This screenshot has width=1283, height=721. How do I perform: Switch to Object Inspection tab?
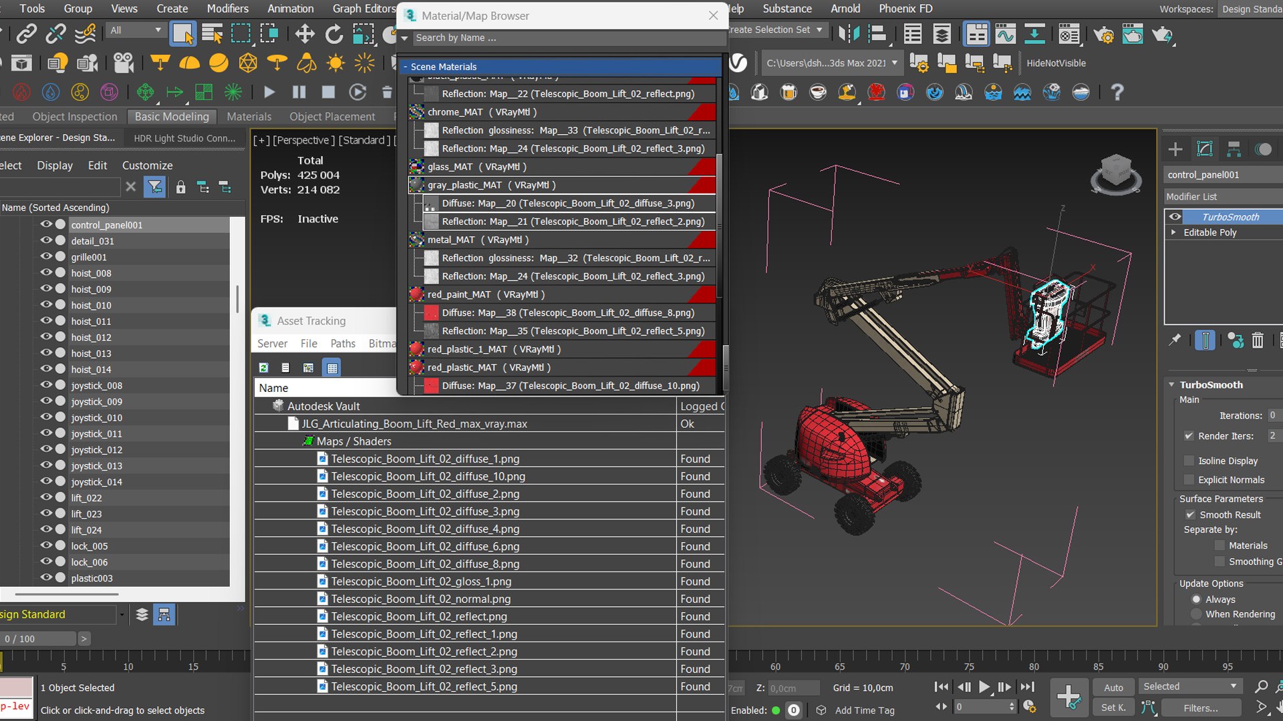[75, 117]
